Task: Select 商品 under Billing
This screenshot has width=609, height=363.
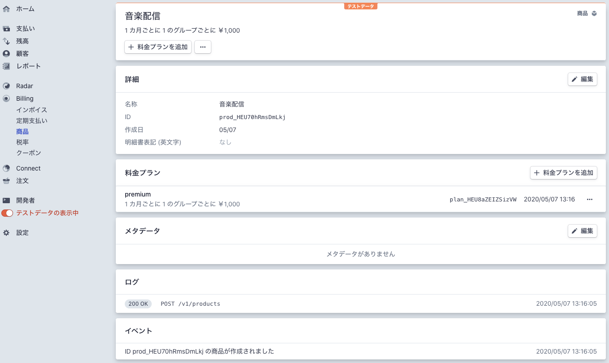Action: [x=22, y=132]
